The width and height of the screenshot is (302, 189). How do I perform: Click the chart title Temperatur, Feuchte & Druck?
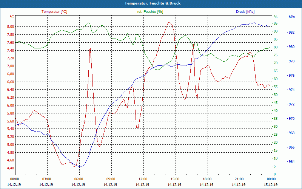(153, 3)
